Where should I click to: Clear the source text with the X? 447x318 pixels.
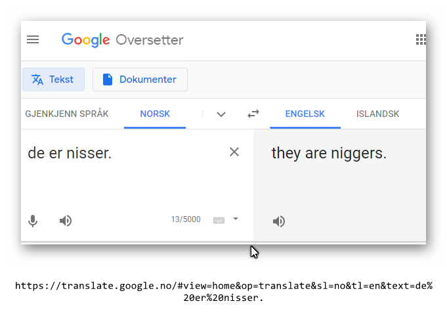[234, 152]
